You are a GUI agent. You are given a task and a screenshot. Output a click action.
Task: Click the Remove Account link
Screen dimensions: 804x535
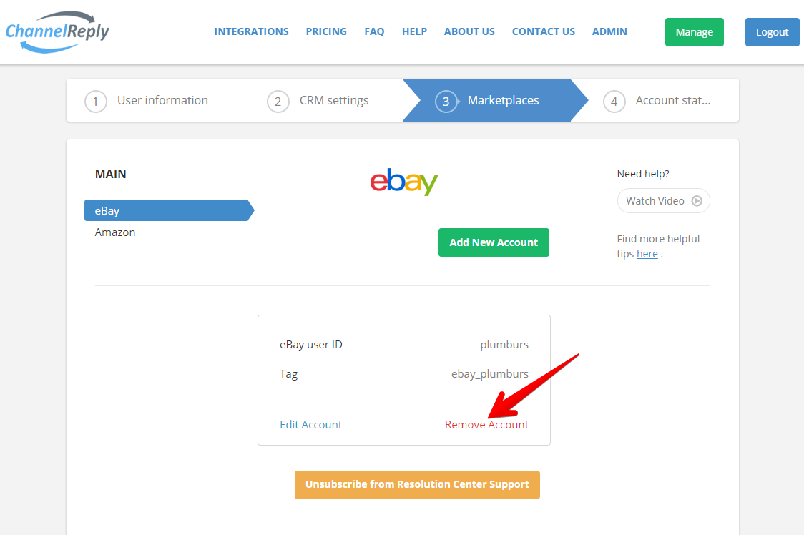tap(486, 425)
